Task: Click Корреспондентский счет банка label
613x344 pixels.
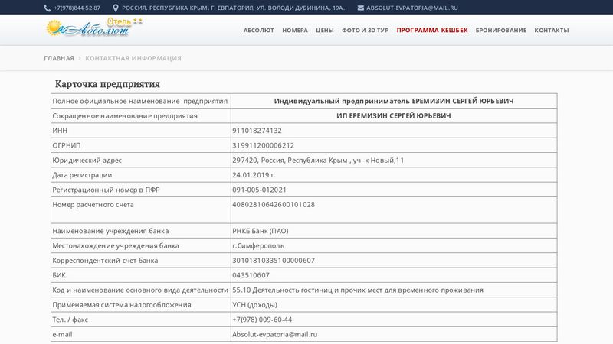Action: point(105,261)
